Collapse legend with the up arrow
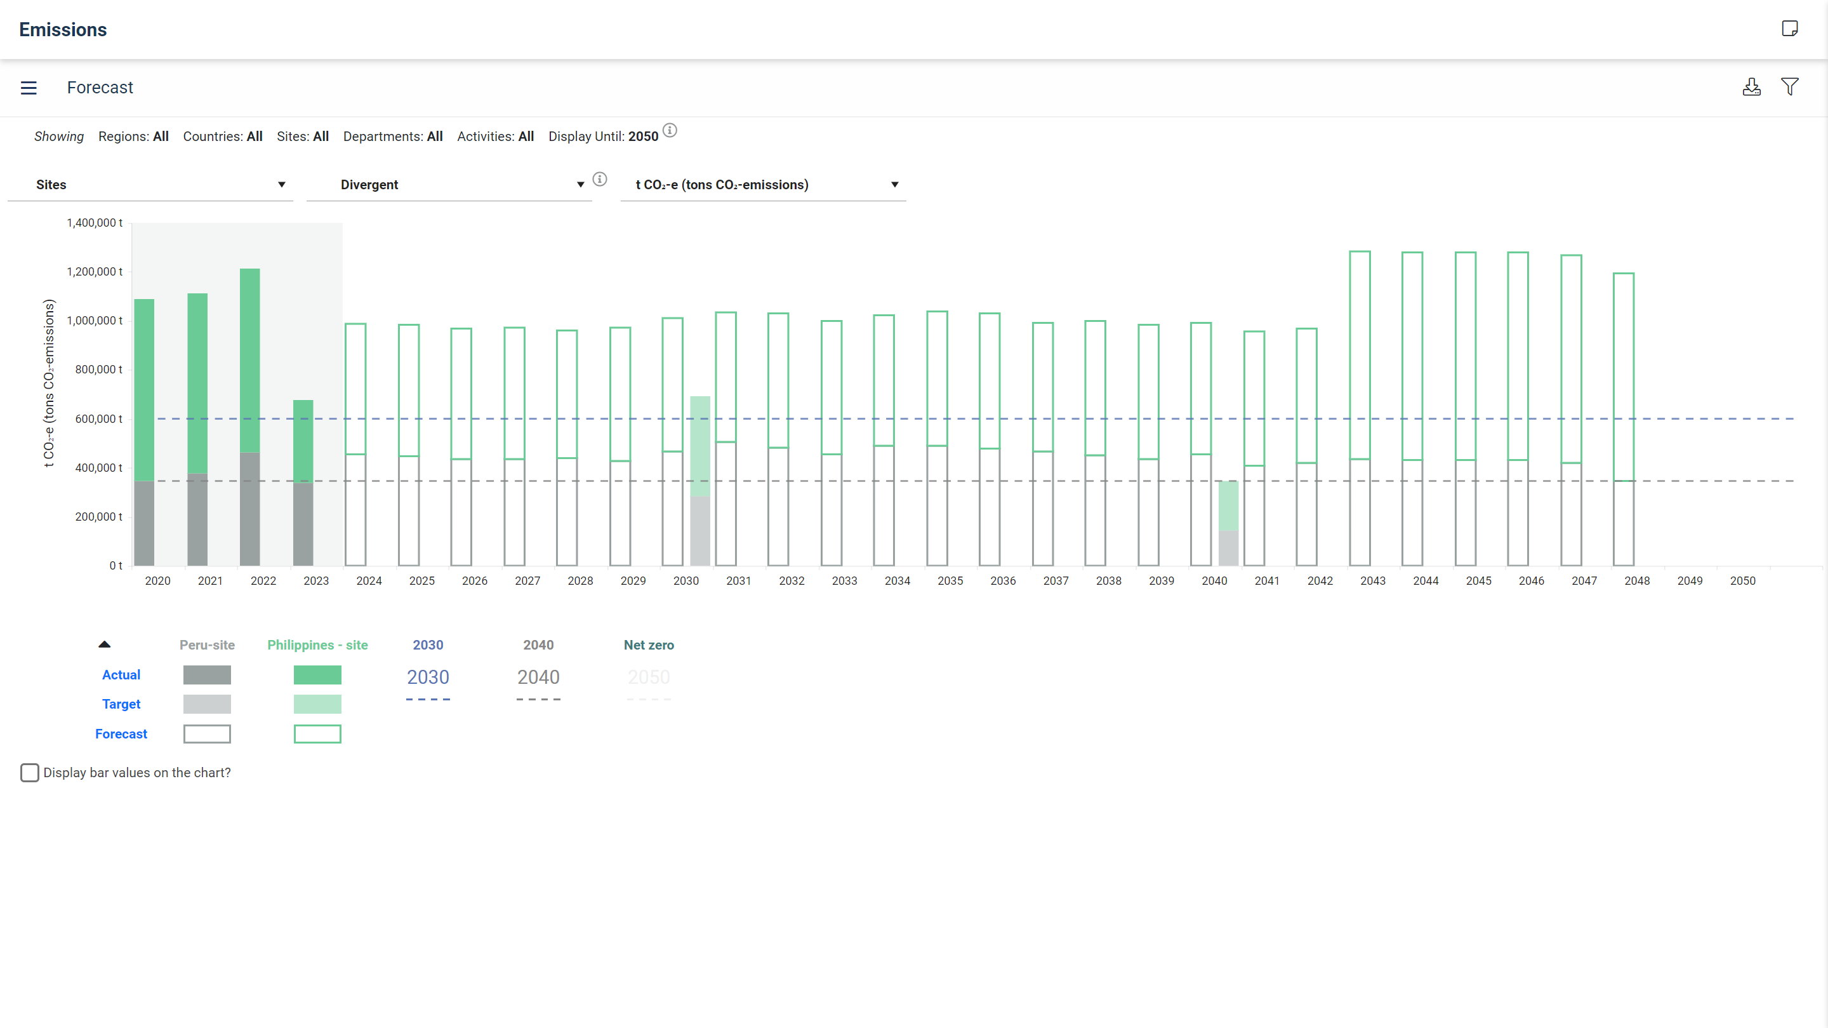This screenshot has height=1028, width=1828. 104,644
